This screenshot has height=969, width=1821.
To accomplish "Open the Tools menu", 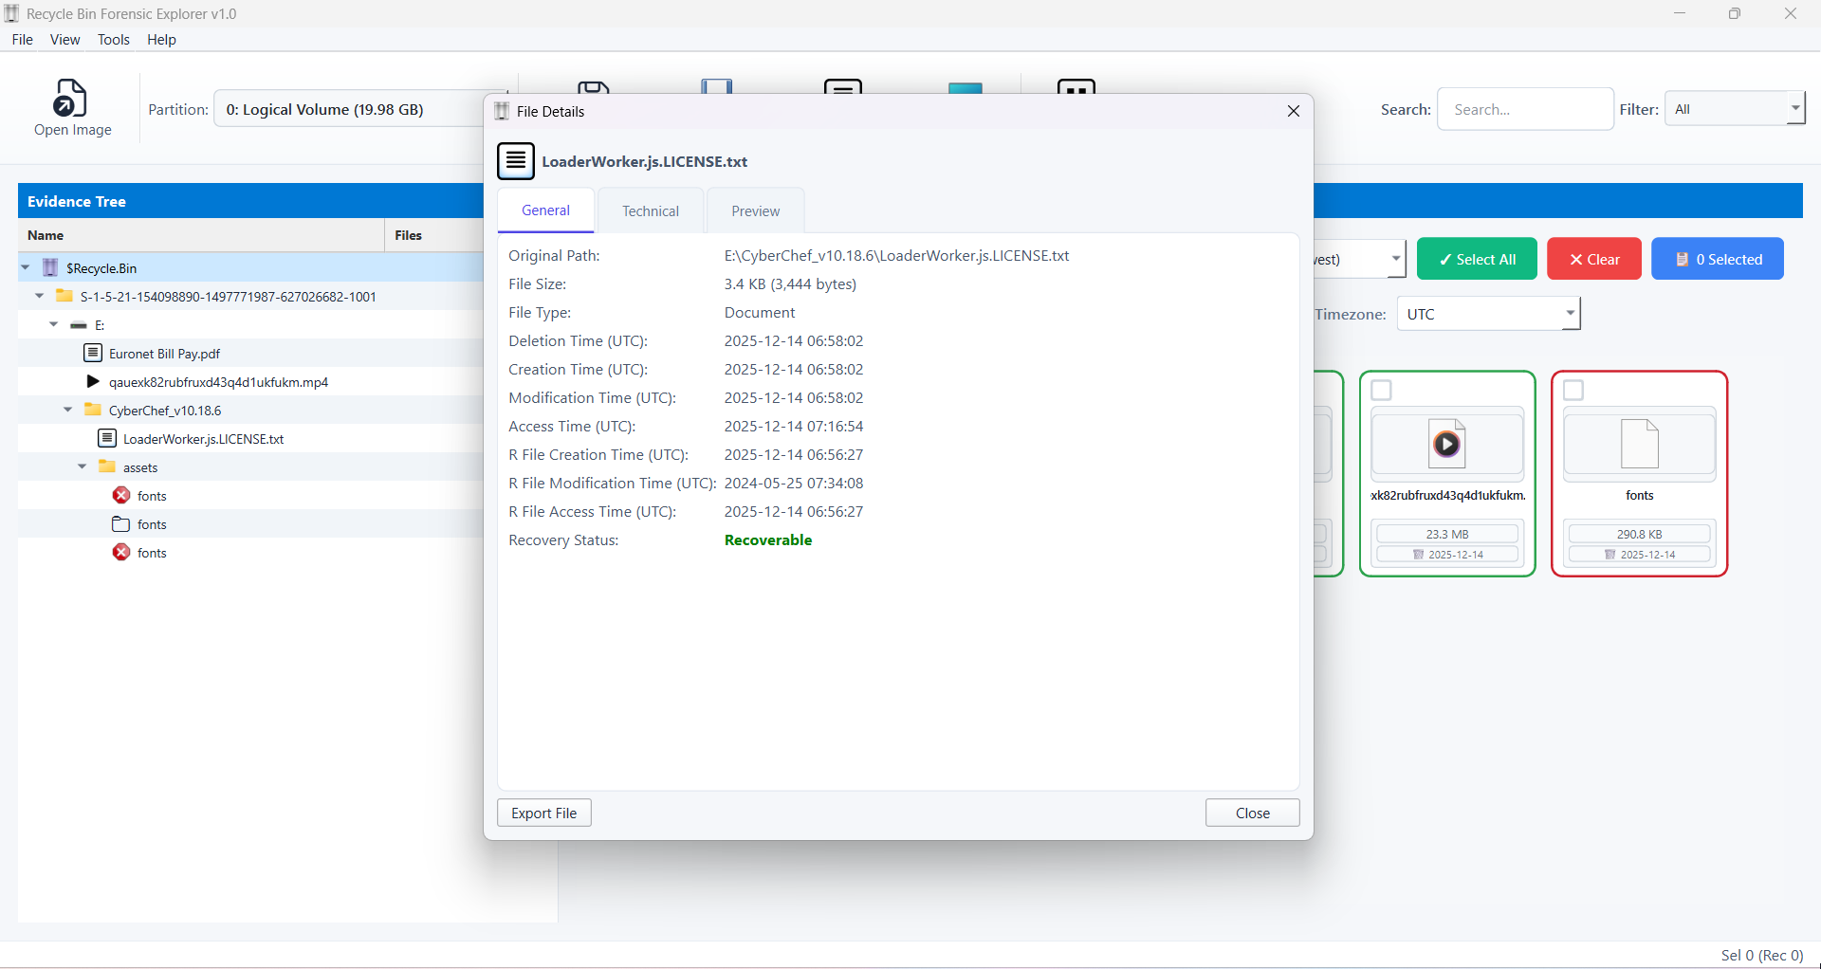I will tap(113, 39).
